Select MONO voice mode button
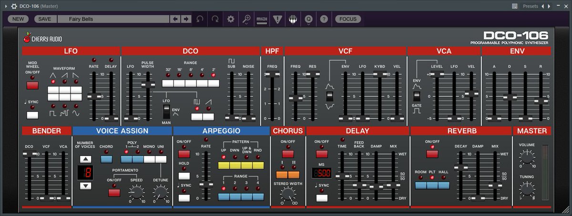 coord(150,159)
